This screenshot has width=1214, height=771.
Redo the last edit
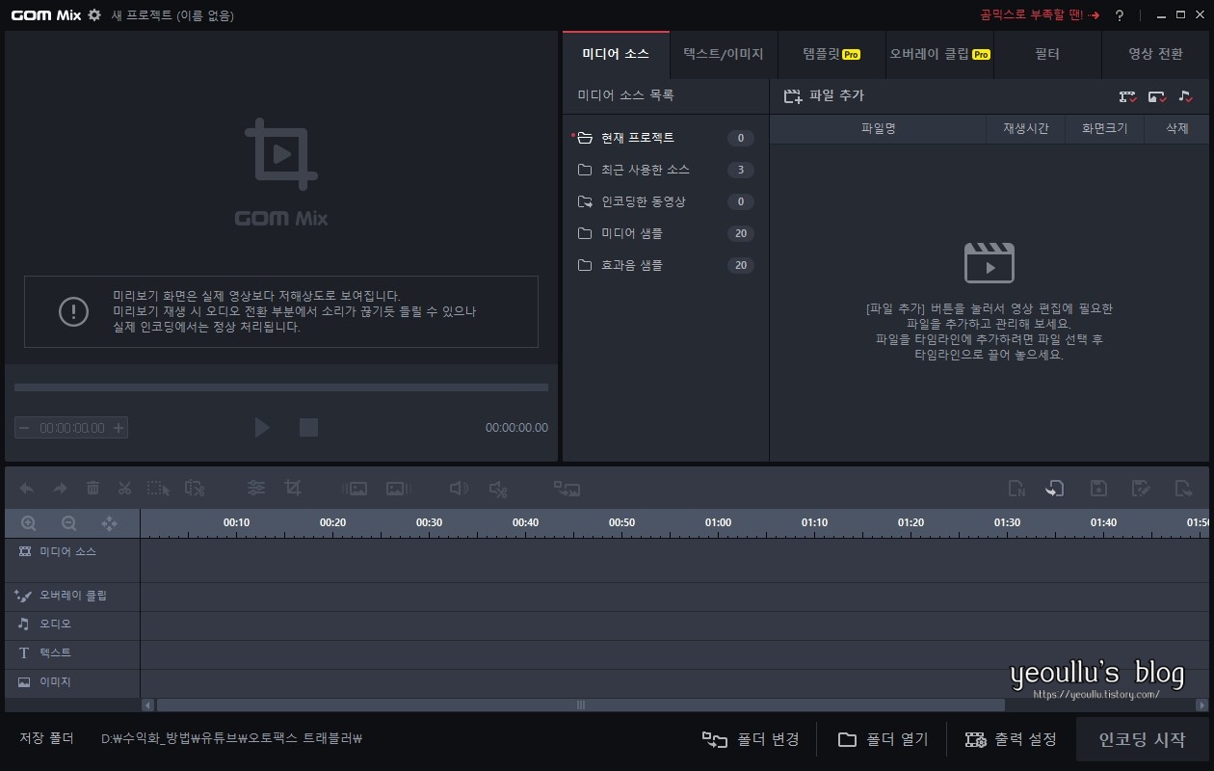pos(60,489)
